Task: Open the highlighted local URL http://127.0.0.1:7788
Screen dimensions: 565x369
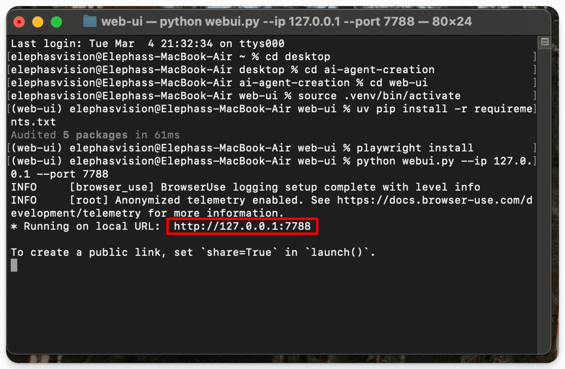Action: 242,226
